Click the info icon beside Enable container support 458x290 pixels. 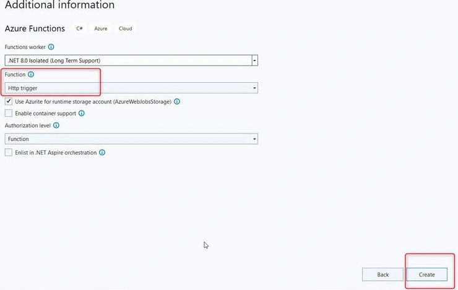click(82, 113)
